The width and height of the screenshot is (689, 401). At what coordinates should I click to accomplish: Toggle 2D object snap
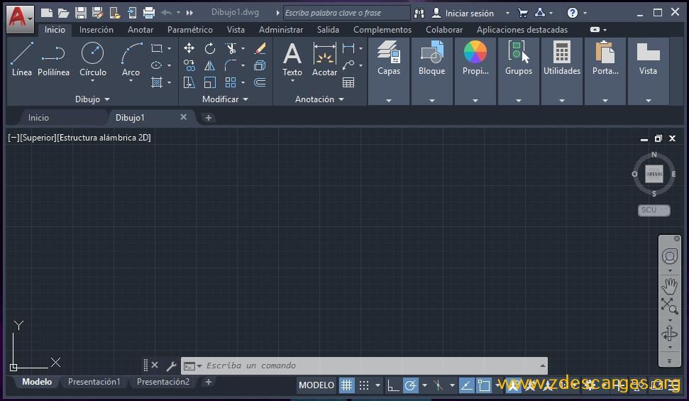click(x=484, y=385)
